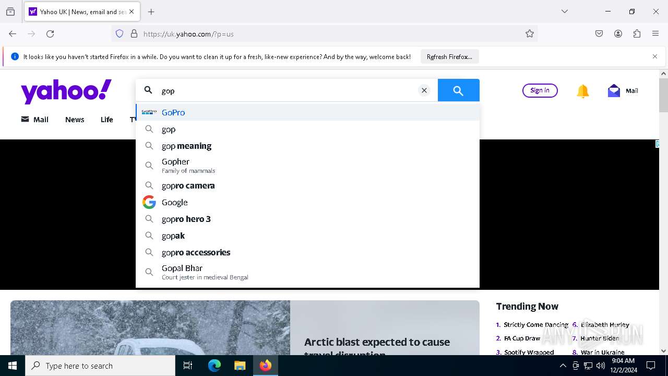The image size is (668, 376).
Task: Open News navigation link
Action: pos(75,120)
